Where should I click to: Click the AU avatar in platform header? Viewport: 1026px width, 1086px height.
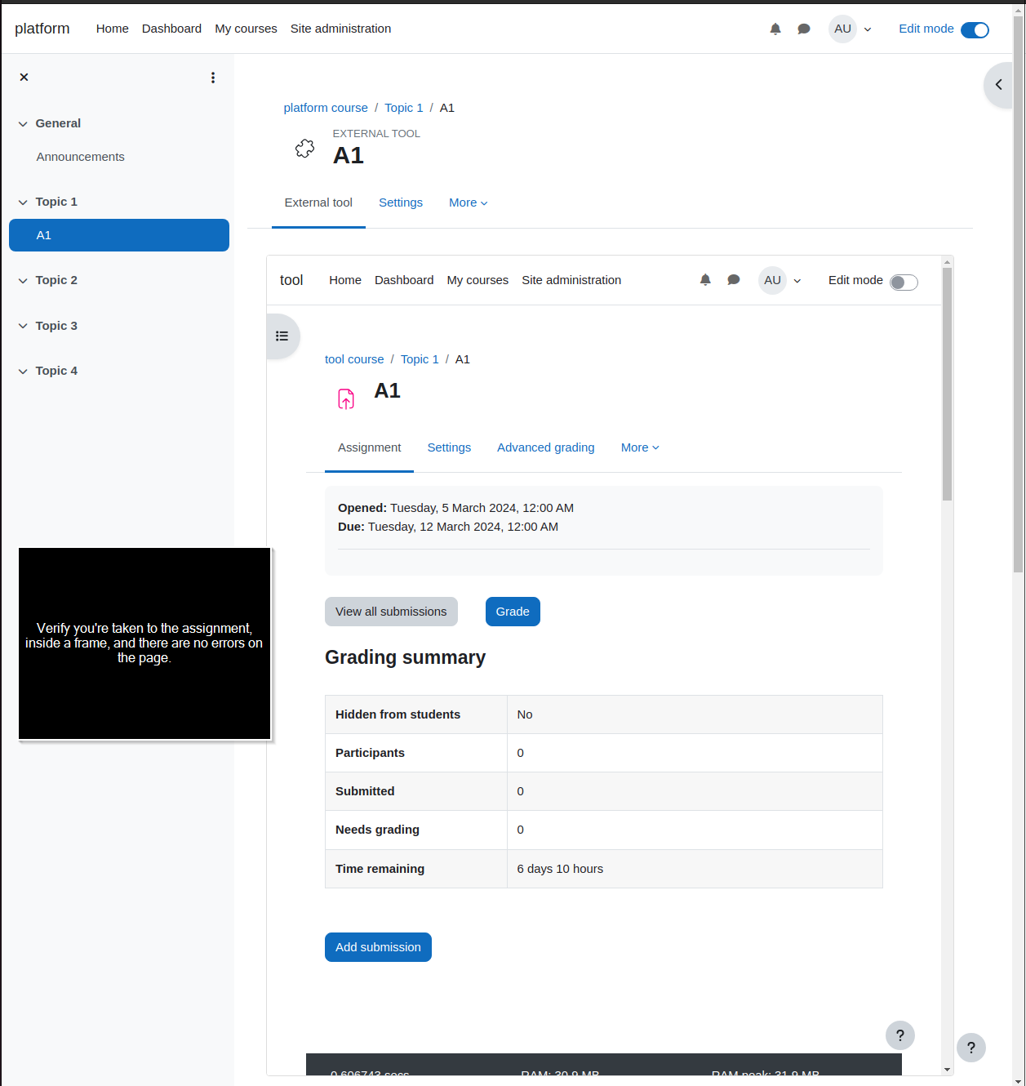click(842, 29)
